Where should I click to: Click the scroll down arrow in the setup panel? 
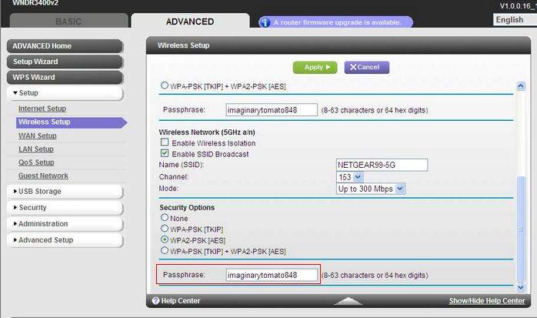pyautogui.click(x=521, y=287)
